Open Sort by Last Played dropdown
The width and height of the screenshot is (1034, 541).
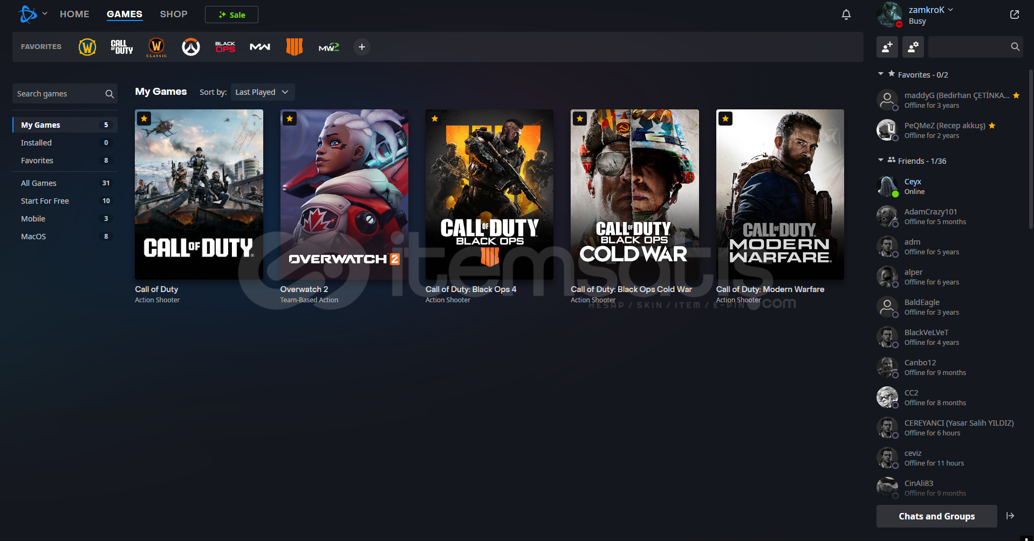[x=263, y=92]
